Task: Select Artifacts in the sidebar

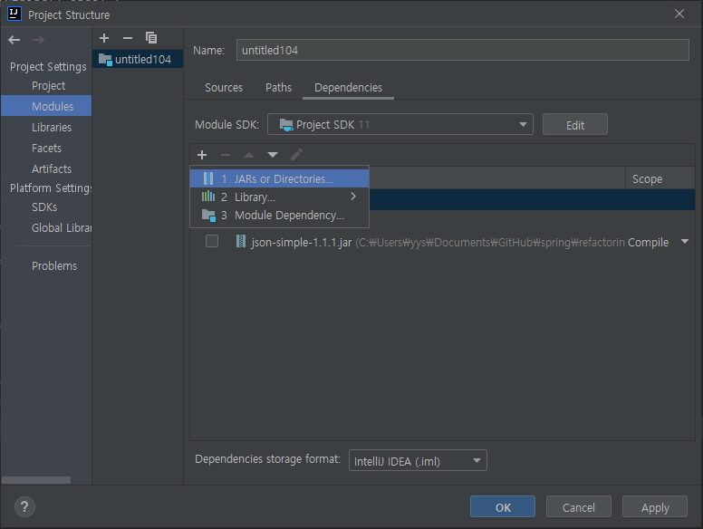Action: point(52,169)
